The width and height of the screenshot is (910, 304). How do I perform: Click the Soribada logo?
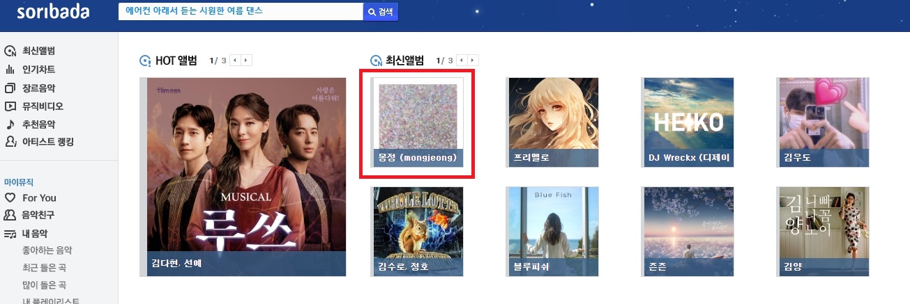point(54,13)
